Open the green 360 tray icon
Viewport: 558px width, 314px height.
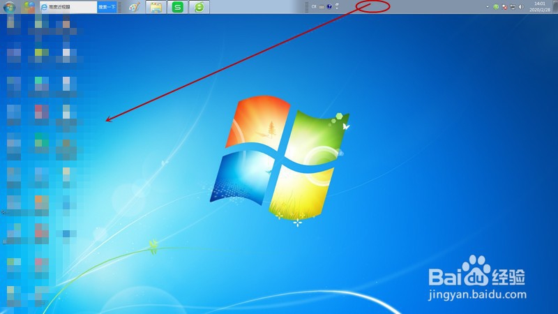[496, 7]
